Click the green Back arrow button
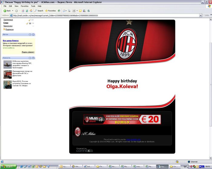Viewport: 212px width, 169px height. coord(7,11)
